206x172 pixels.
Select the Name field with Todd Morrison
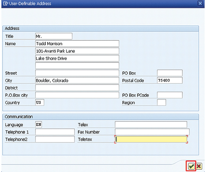(77, 43)
